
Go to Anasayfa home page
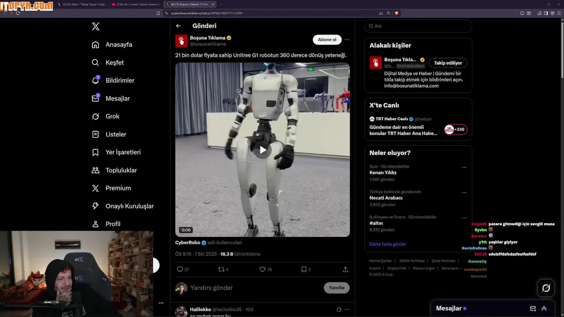point(112,44)
